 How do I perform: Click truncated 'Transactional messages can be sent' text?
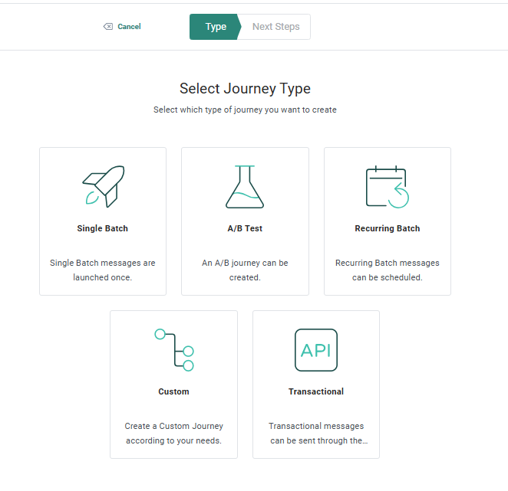(316, 433)
